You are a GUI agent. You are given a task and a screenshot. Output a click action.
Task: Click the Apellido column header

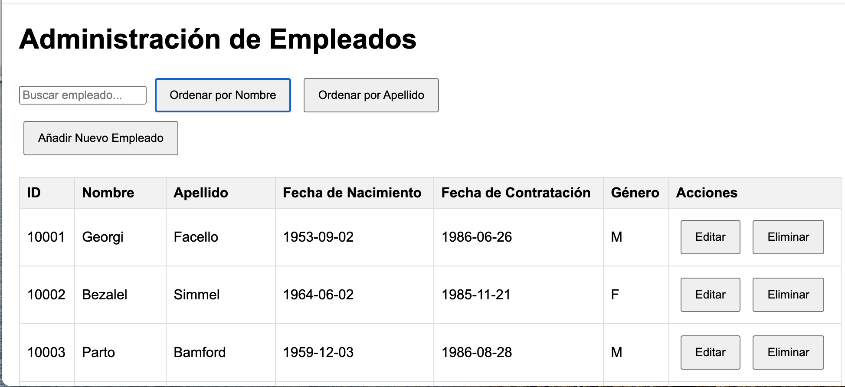[200, 193]
